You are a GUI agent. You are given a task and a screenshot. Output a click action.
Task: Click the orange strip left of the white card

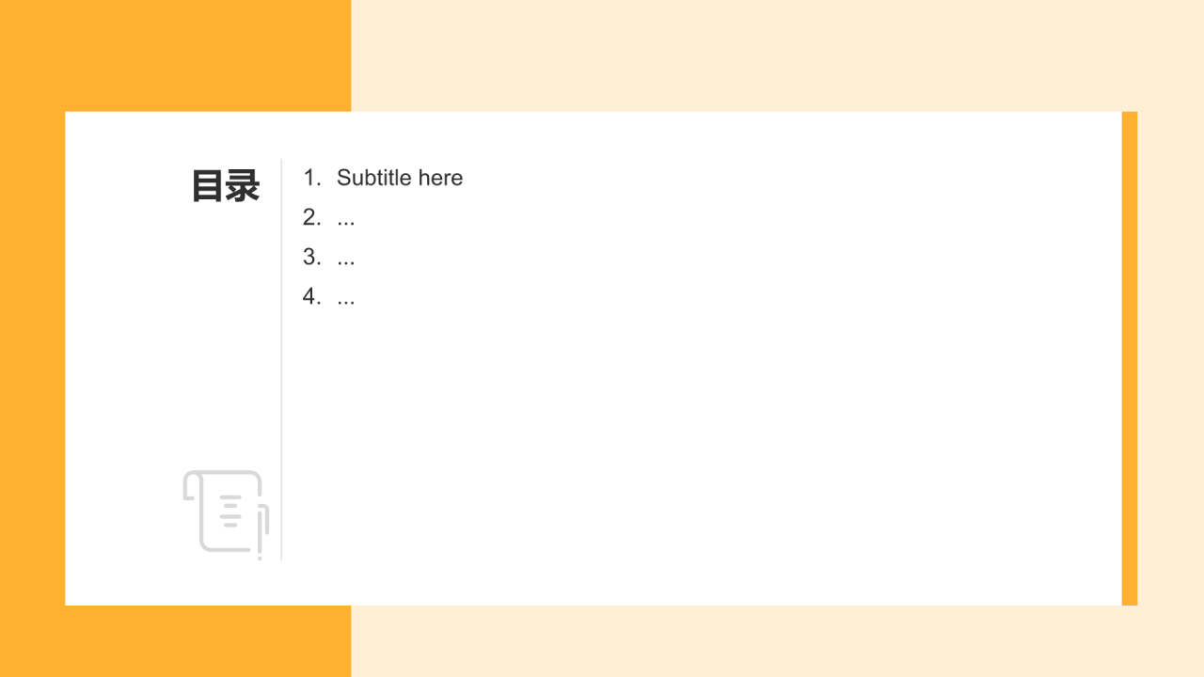pyautogui.click(x=32, y=357)
